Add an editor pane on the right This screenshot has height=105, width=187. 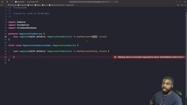click(185, 5)
